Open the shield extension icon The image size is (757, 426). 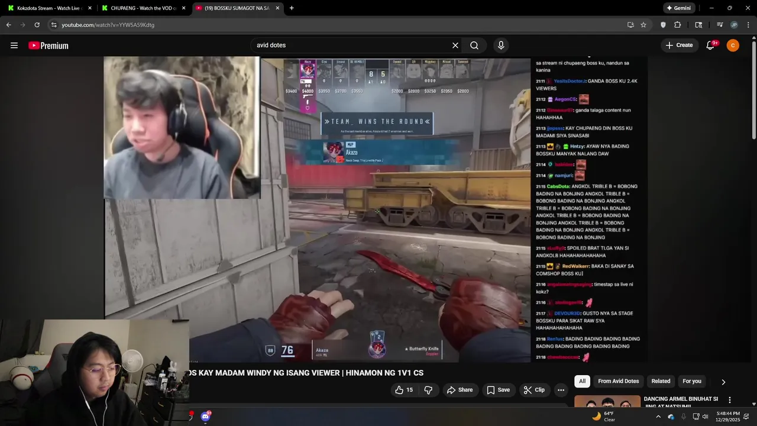(x=663, y=25)
